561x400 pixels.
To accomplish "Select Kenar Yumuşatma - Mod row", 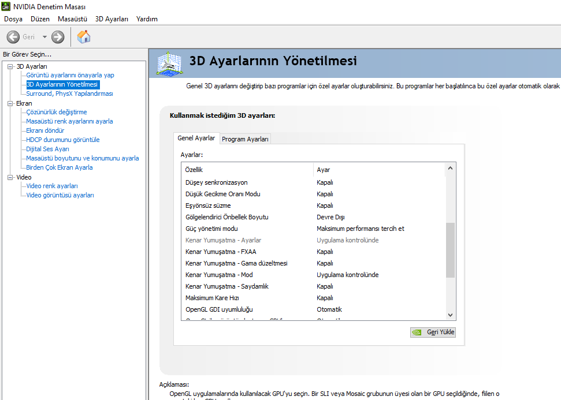I will tap(313, 275).
